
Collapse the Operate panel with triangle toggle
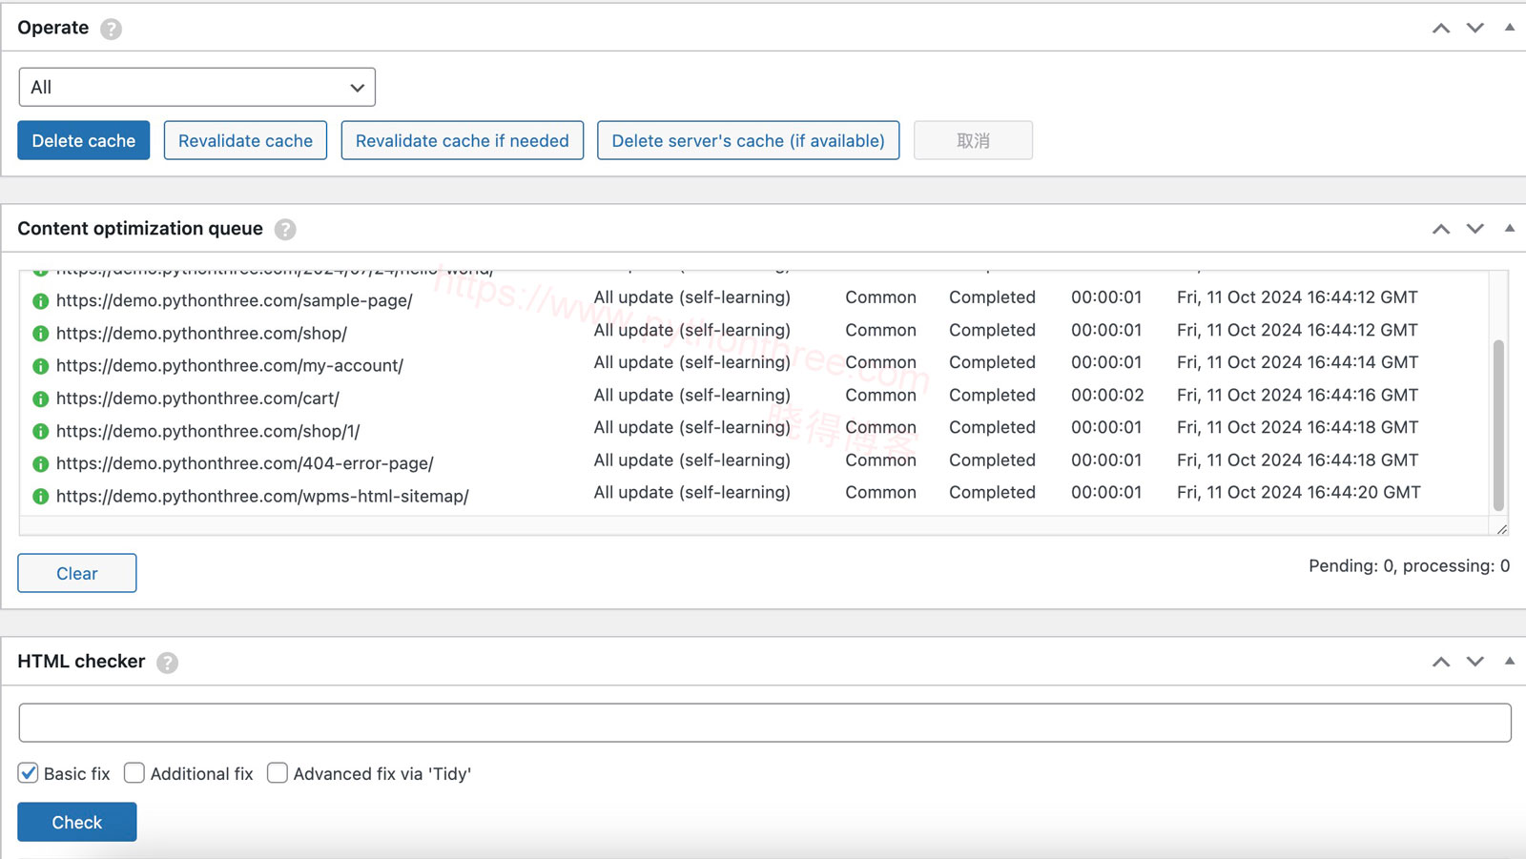click(1510, 28)
